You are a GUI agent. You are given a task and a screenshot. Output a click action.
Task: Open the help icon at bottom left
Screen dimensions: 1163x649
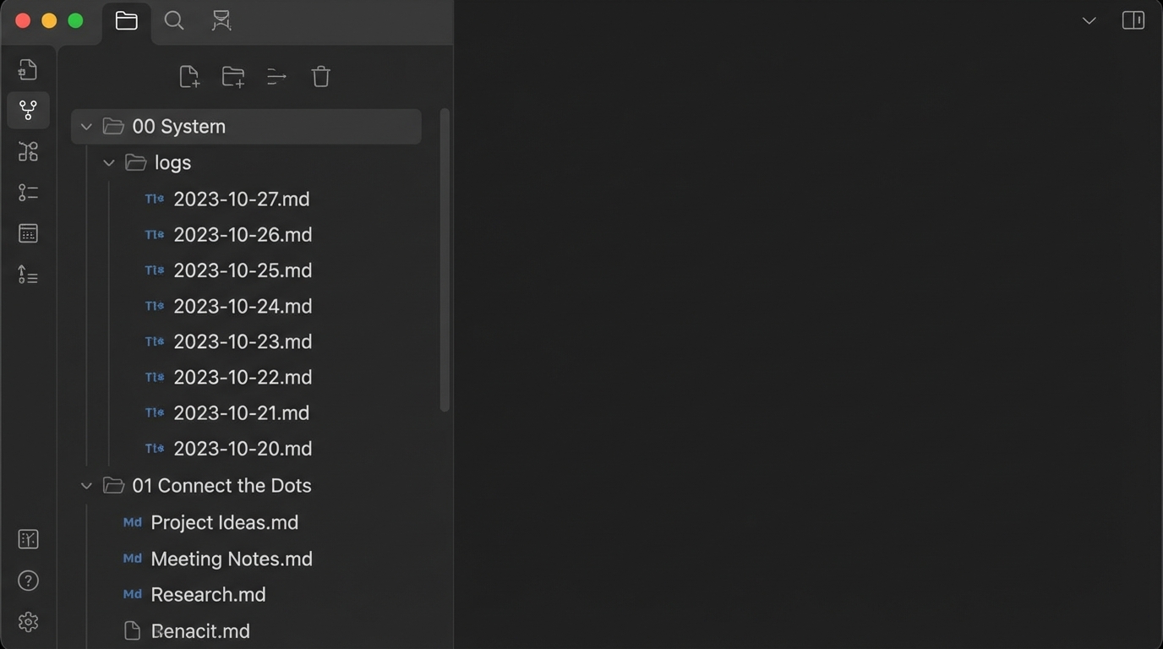(x=28, y=581)
